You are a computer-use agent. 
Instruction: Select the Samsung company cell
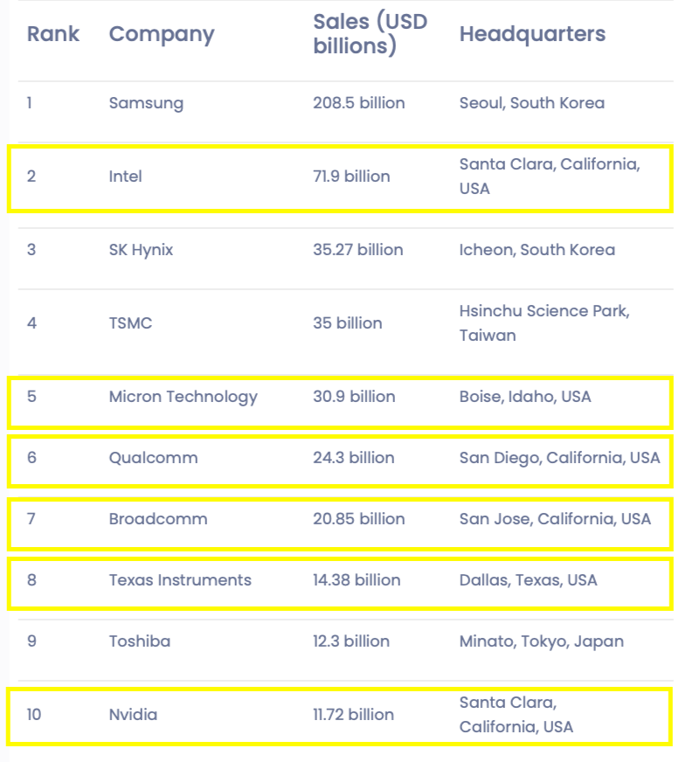[146, 103]
